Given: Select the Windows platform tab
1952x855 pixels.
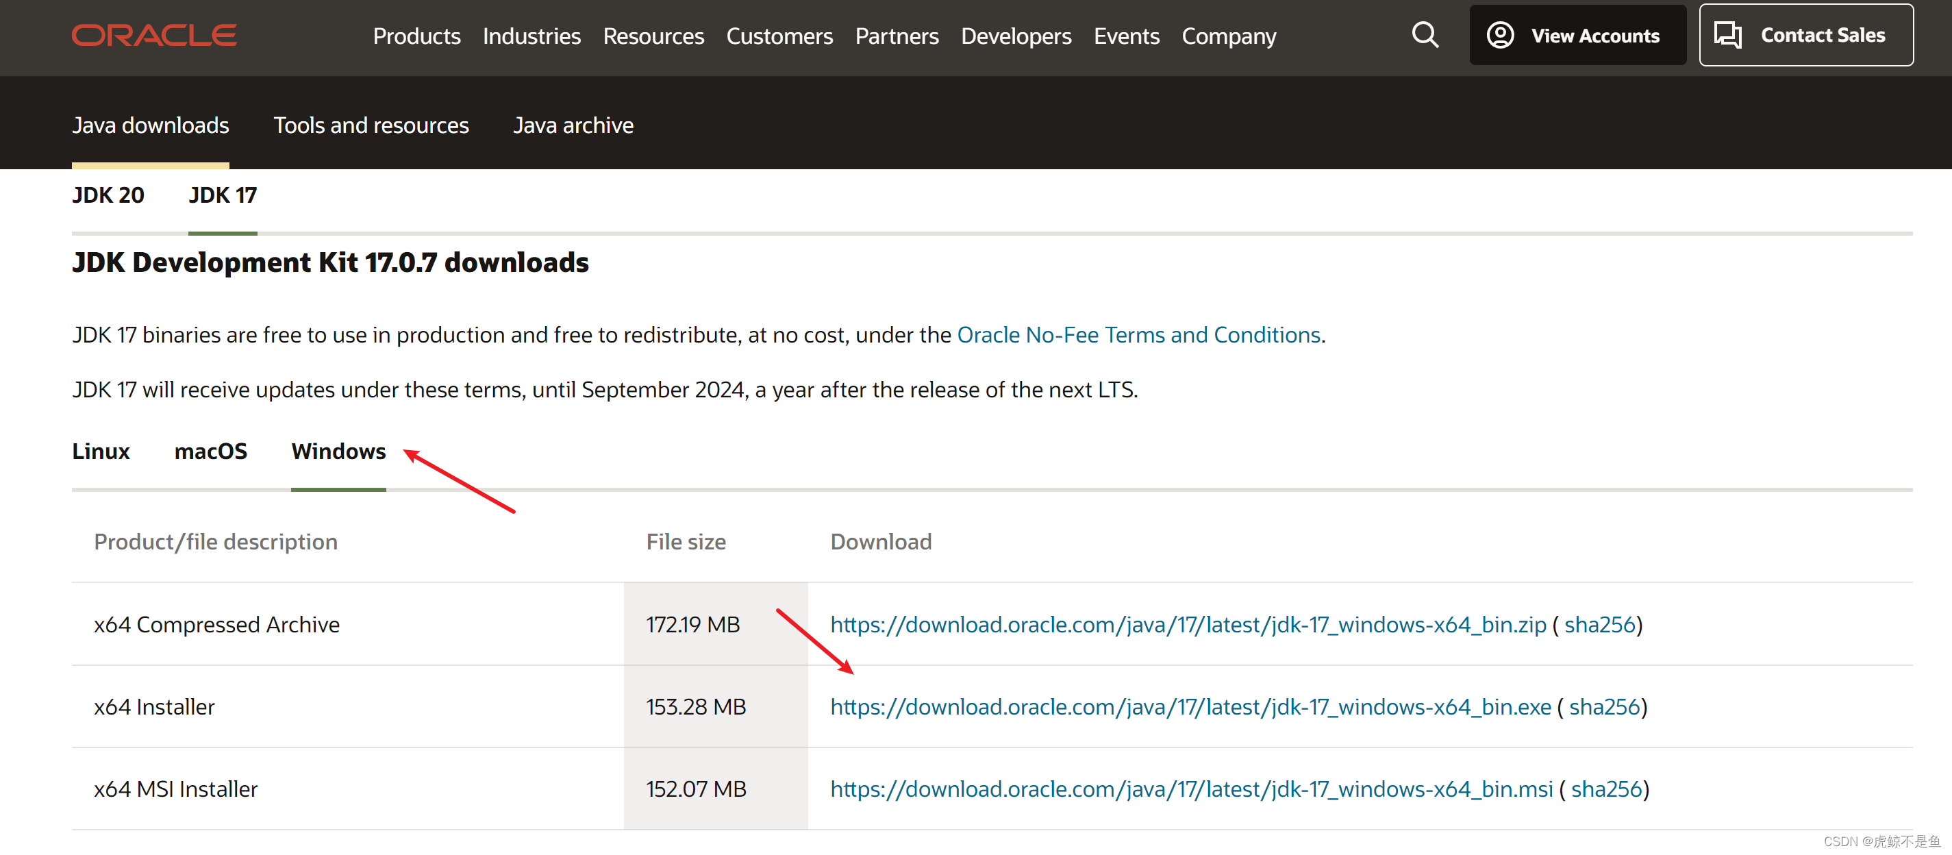Looking at the screenshot, I should (339, 451).
